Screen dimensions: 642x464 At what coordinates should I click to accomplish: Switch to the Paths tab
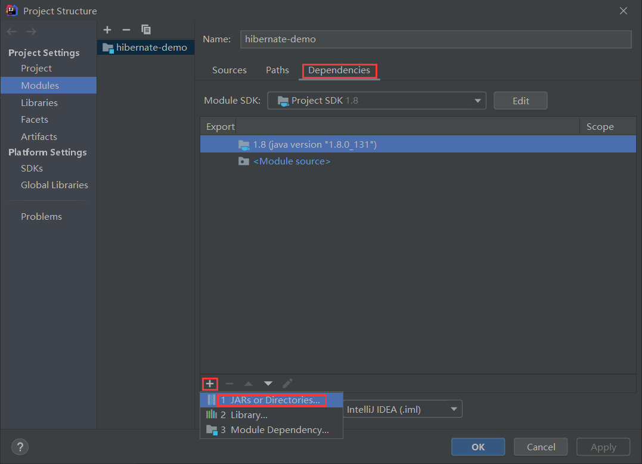277,70
